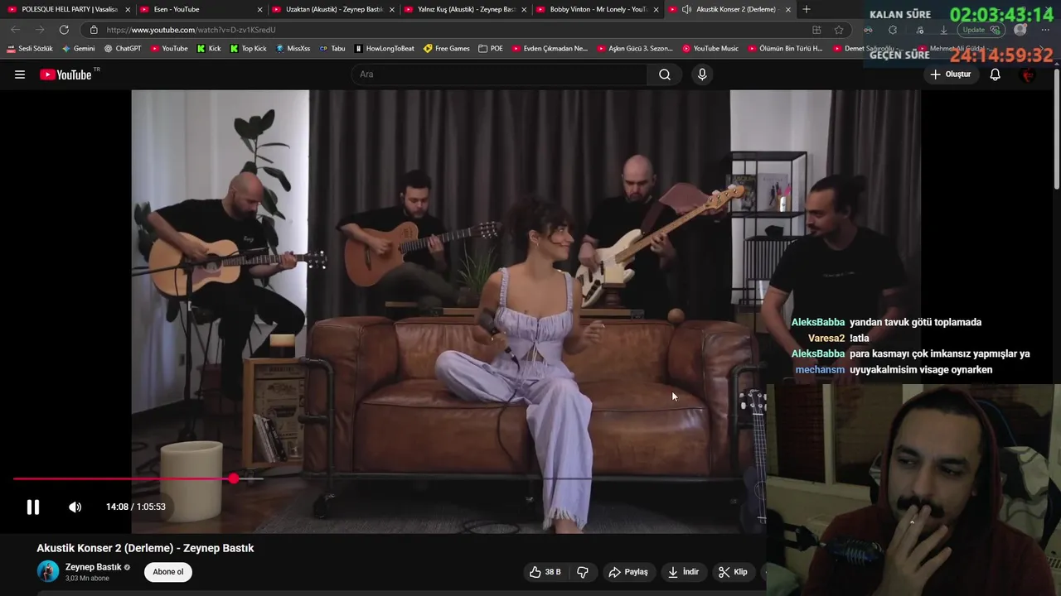Screen dimensions: 1061x596
Task: Like the video (38 B thumbs up)
Action: click(x=545, y=572)
